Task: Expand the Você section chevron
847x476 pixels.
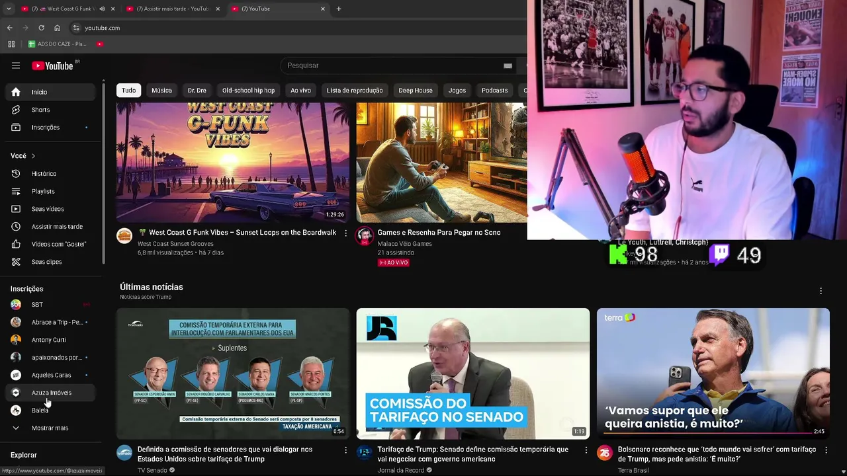Action: pyautogui.click(x=33, y=156)
